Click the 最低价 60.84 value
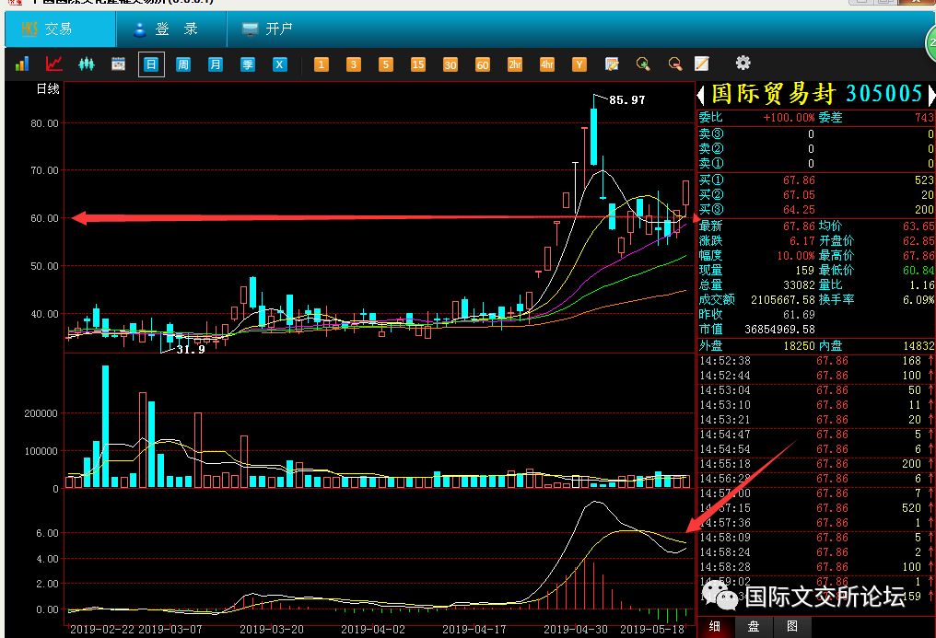Viewport: 936px width, 638px height. click(918, 270)
